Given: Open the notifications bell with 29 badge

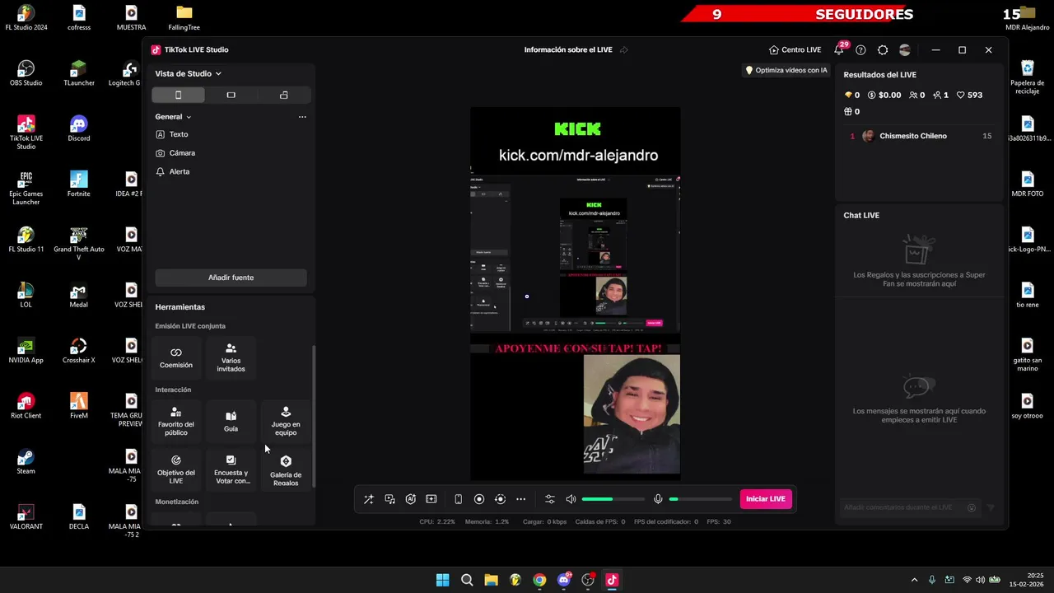Looking at the screenshot, I should pos(839,49).
